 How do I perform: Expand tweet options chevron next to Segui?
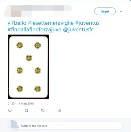pyautogui.click(x=121, y=12)
